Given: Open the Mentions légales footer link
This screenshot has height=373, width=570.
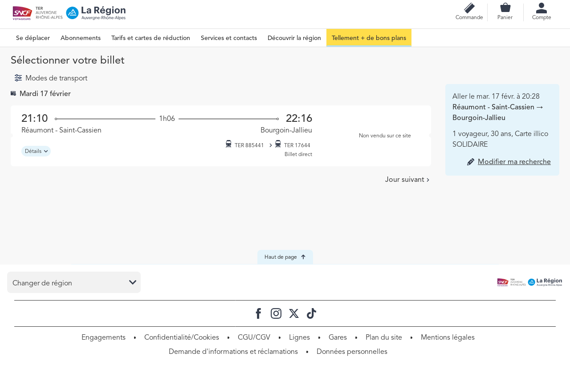Looking at the screenshot, I should [448, 337].
